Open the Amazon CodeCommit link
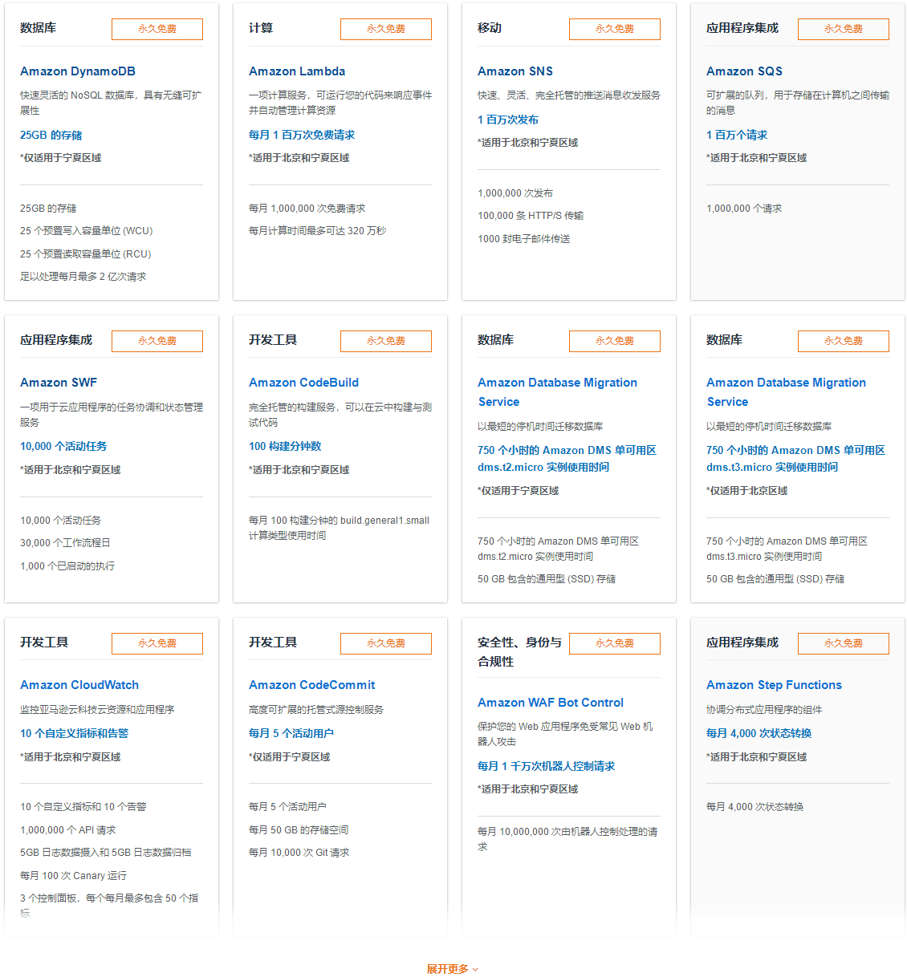The width and height of the screenshot is (907, 977). [311, 685]
